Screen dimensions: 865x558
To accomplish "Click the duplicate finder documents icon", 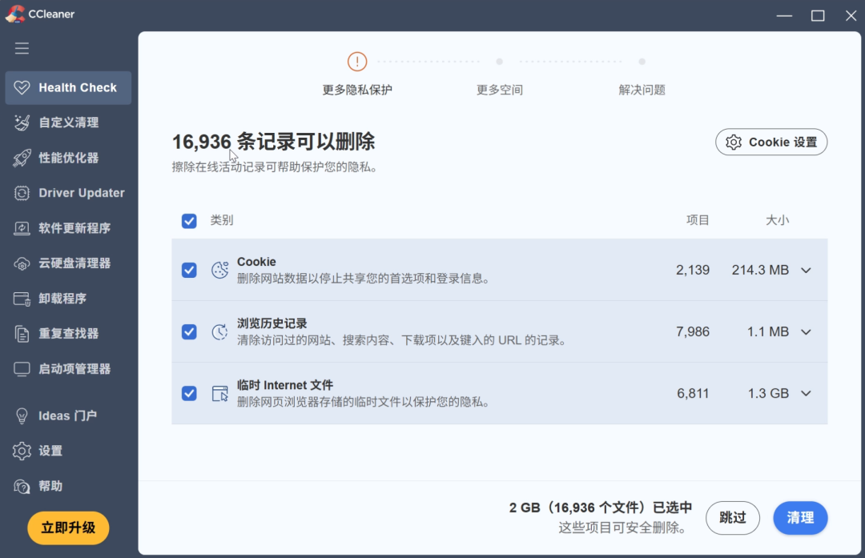I will pyautogui.click(x=22, y=334).
